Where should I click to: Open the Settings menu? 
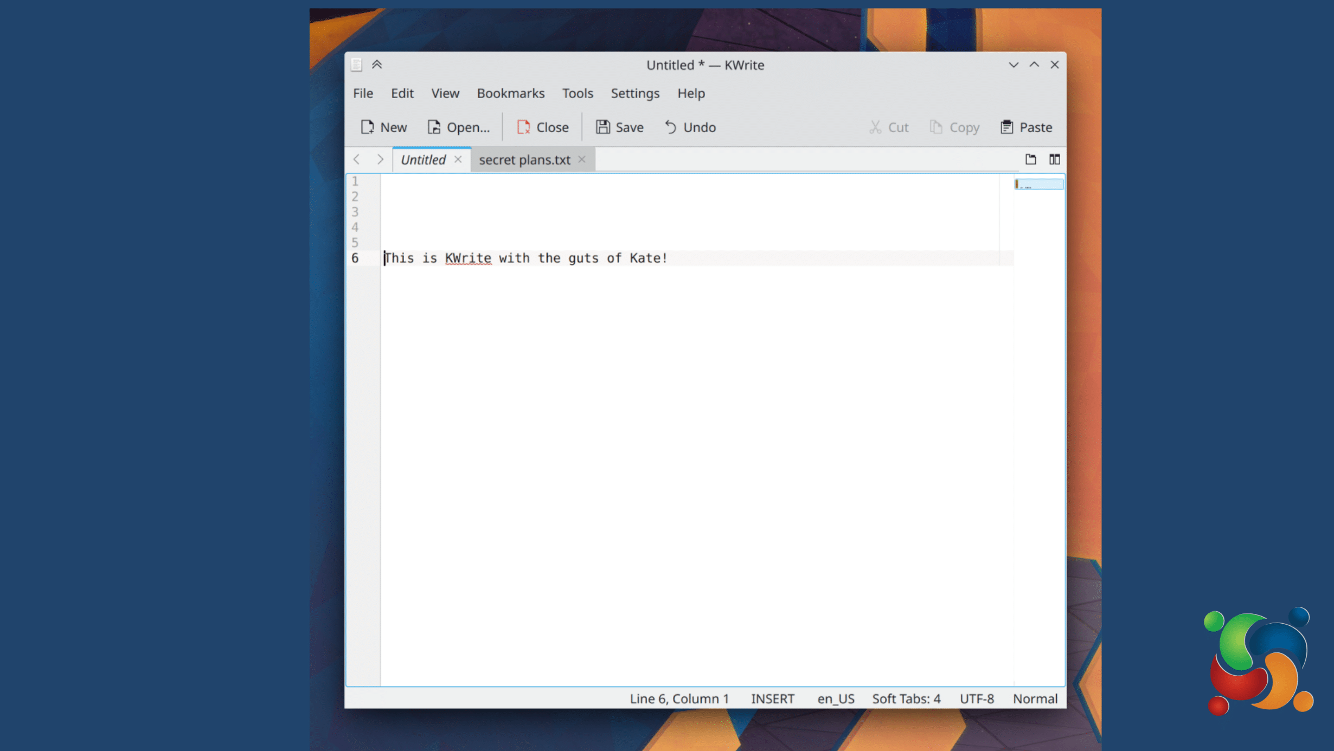click(x=635, y=93)
